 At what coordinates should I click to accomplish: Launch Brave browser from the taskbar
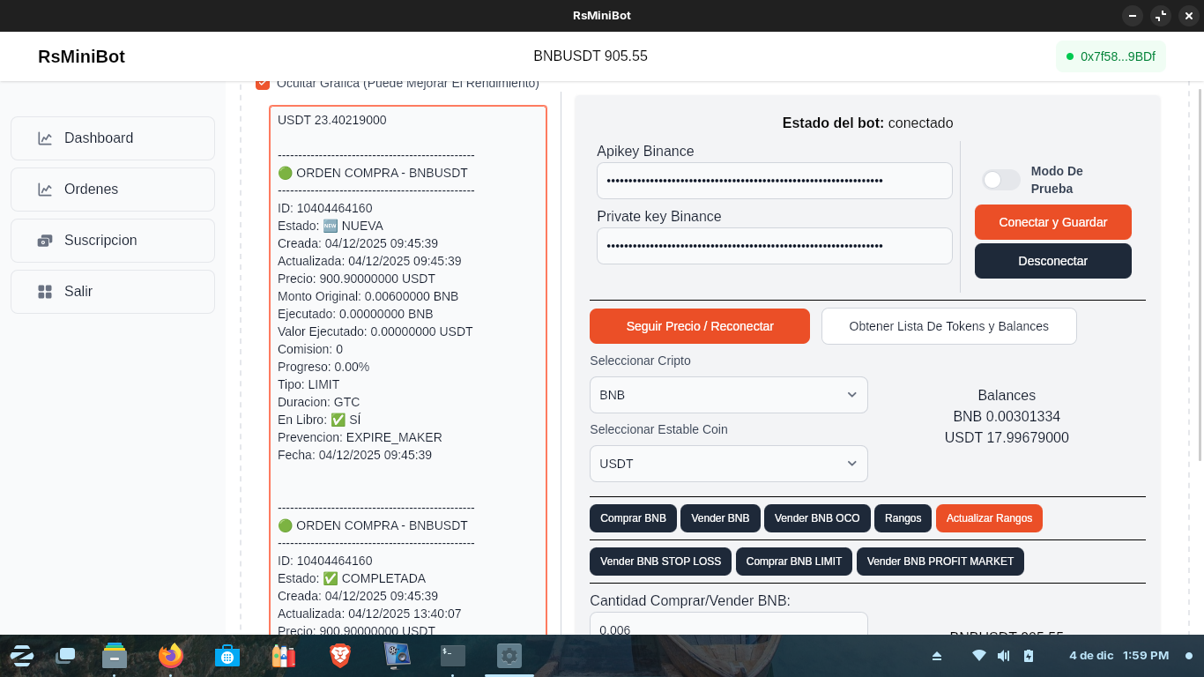(x=340, y=655)
